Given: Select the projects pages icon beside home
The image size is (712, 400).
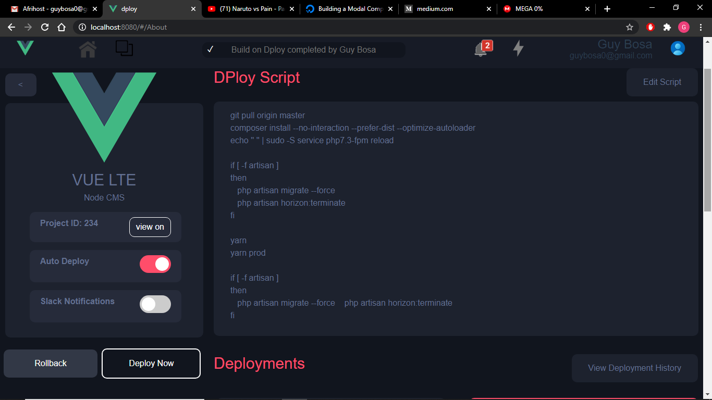Looking at the screenshot, I should pyautogui.click(x=124, y=48).
